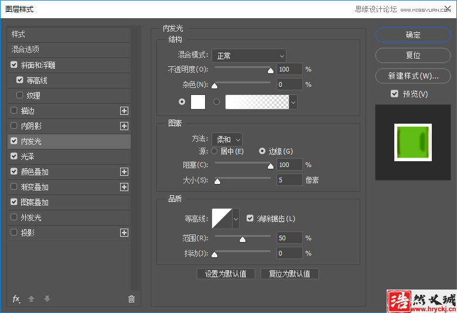This screenshot has width=457, height=313.
Task: Toggle the 等高线 sub-option checkbox
Action: coord(20,80)
